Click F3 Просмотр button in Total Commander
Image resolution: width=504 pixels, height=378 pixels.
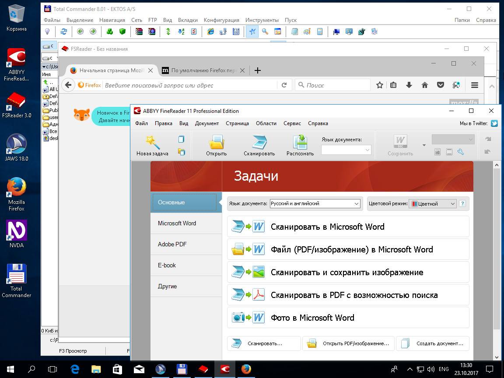pyautogui.click(x=73, y=351)
